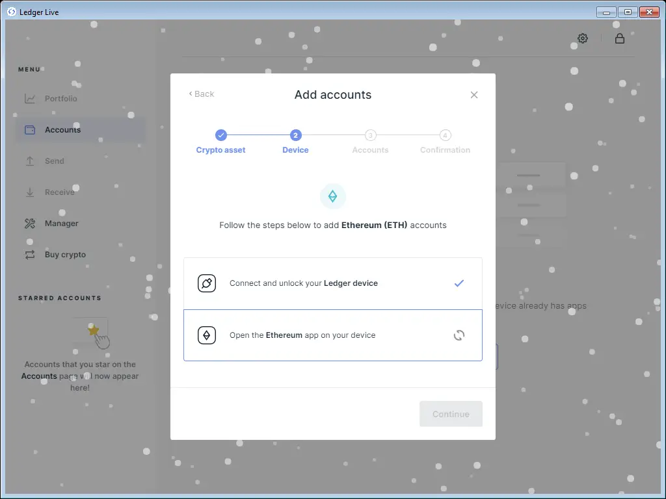
Task: Click the 'Connect and unlock your Ledger device' text
Action: (x=304, y=283)
